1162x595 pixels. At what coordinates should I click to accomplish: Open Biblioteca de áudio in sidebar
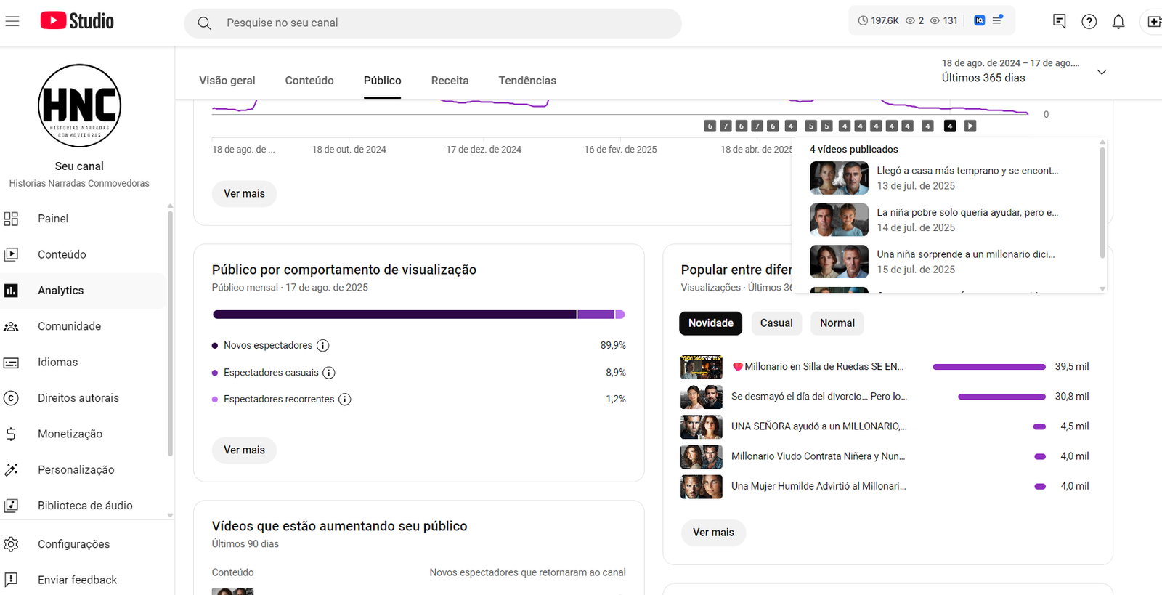(x=84, y=506)
